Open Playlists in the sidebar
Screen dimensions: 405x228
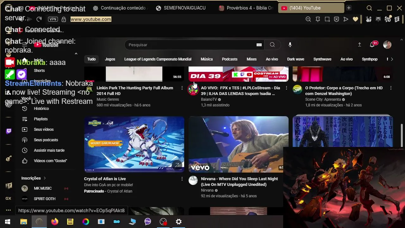click(41, 119)
